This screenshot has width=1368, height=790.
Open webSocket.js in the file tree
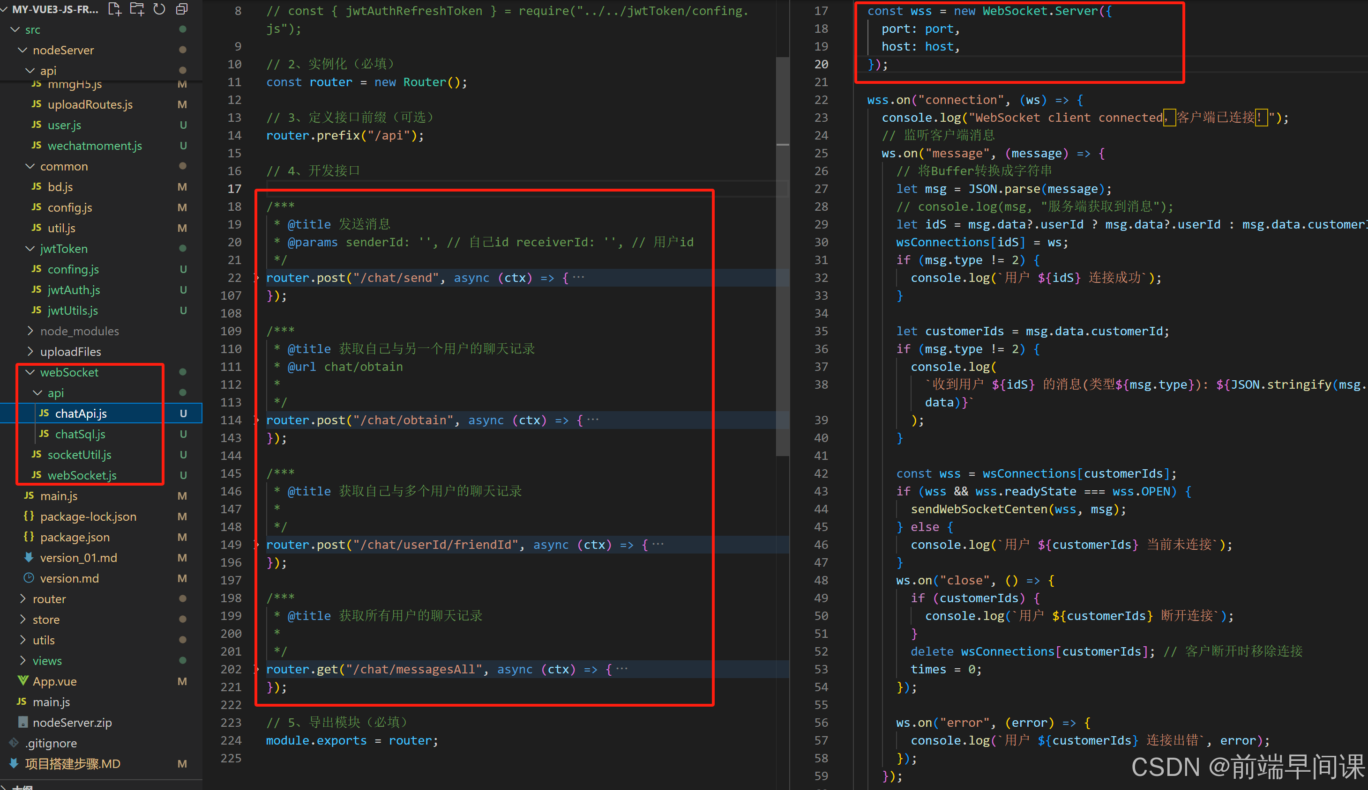[82, 475]
